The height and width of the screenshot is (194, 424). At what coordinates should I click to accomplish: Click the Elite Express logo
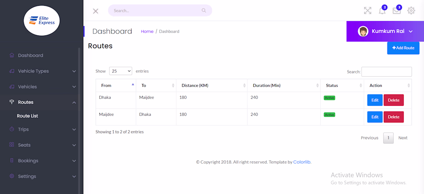point(42,20)
